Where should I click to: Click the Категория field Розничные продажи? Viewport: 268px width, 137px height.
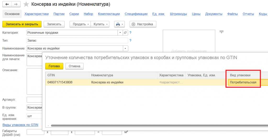pos(72,33)
